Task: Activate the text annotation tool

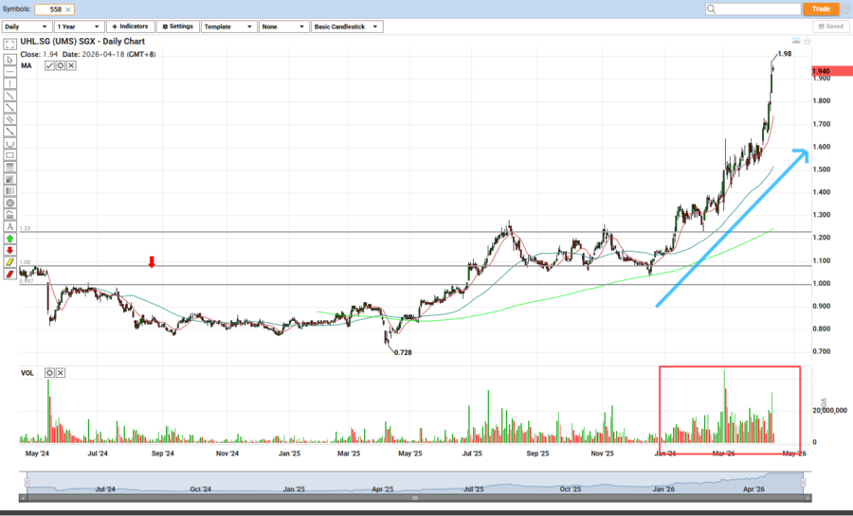Action: click(9, 226)
